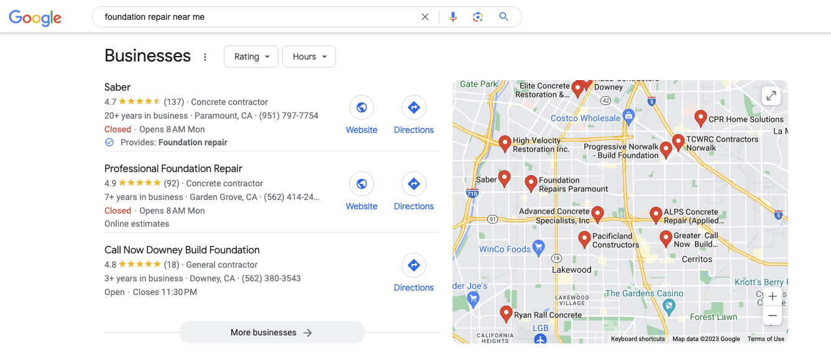The width and height of the screenshot is (831, 359).
Task: Open Professional Foundation Repair Website globe icon
Action: point(362,184)
